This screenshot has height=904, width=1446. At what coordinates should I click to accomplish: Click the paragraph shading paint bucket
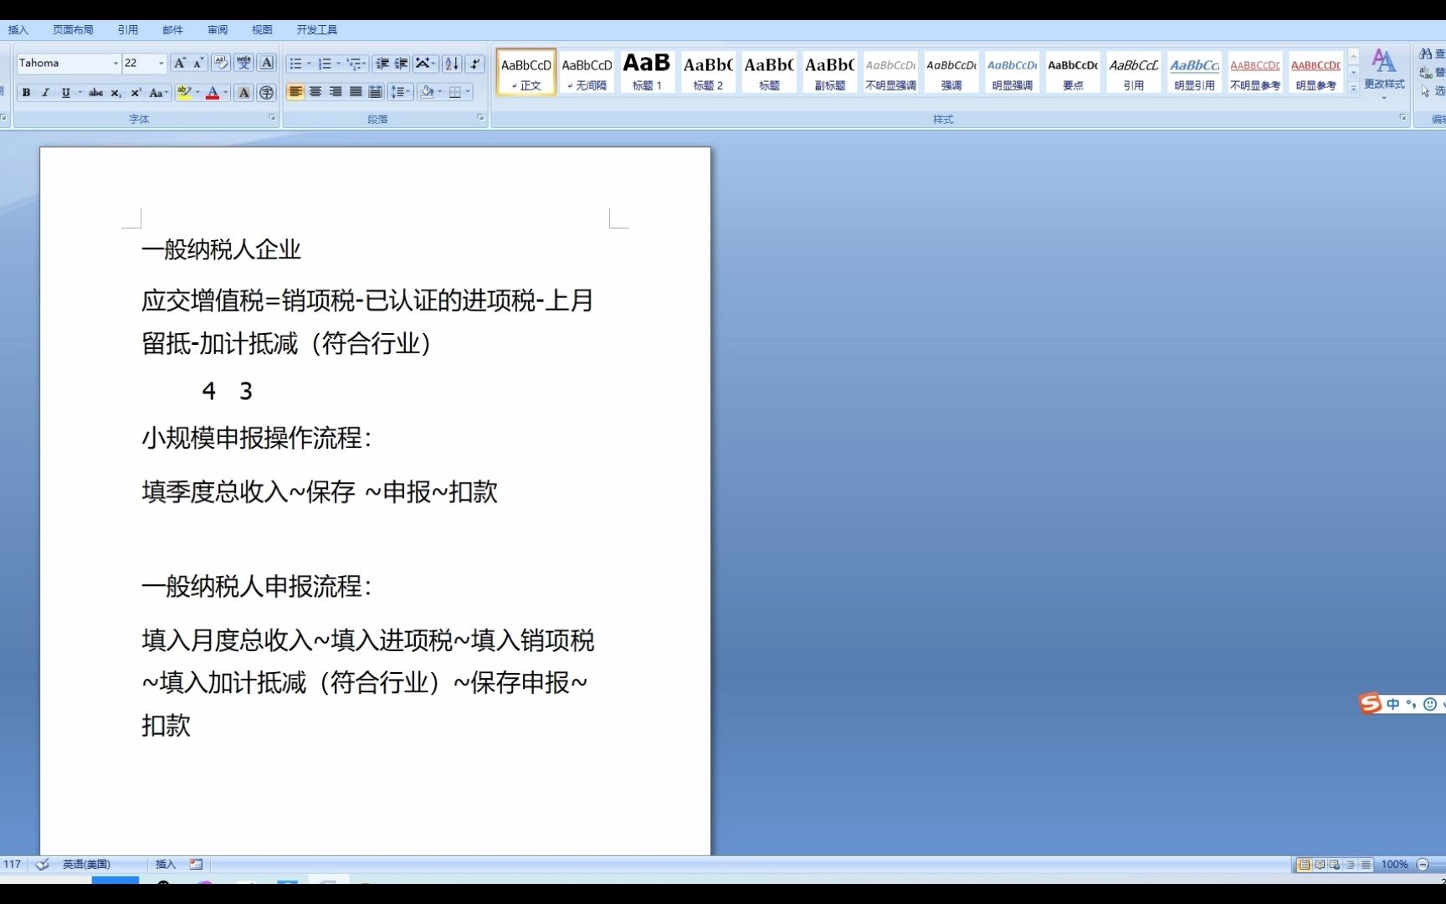pyautogui.click(x=427, y=92)
